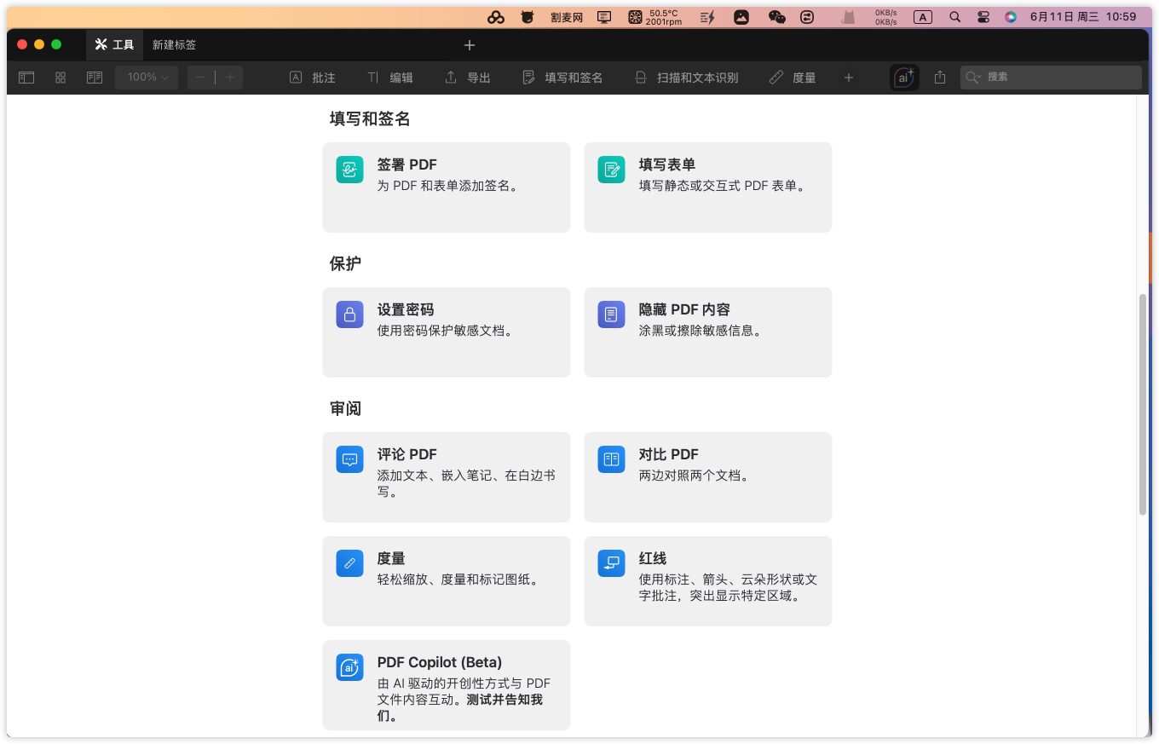Viewport: 1159px width, 744px height.
Task: Toggle the sidebar panel icon
Action: click(26, 78)
